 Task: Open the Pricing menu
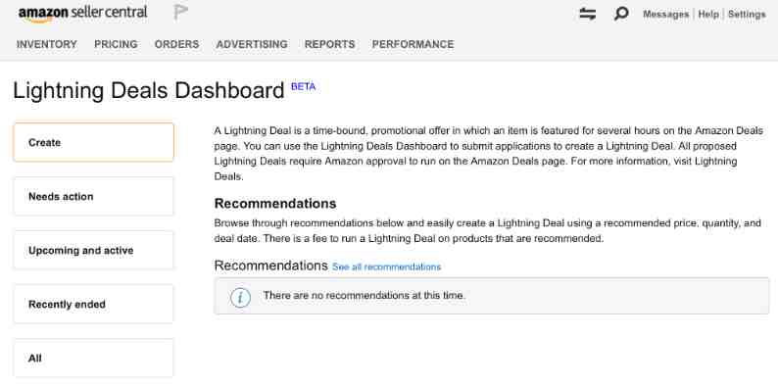tap(116, 44)
